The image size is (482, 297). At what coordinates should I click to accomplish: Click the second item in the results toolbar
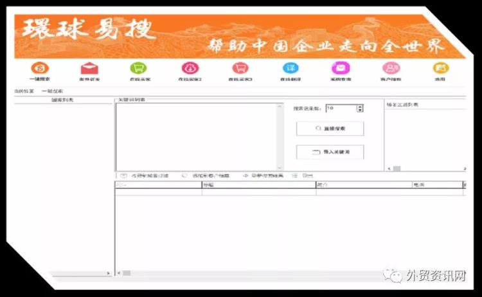tap(206, 176)
